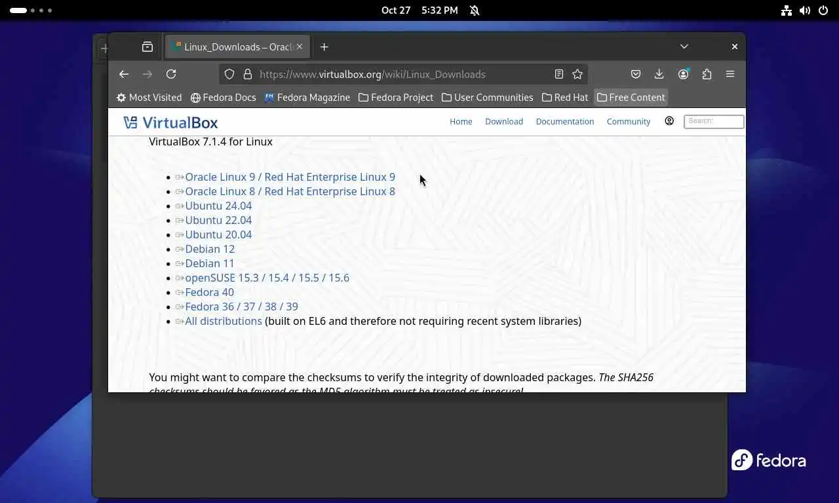839x503 pixels.
Task: Open the Fedora Docs bookmark
Action: pyautogui.click(x=223, y=97)
